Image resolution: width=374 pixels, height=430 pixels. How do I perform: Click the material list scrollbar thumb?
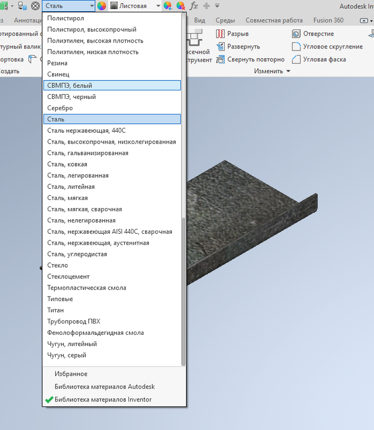tap(183, 291)
